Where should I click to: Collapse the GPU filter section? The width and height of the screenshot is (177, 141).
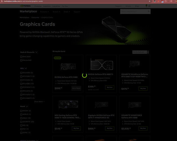pyautogui.click(x=23, y=68)
